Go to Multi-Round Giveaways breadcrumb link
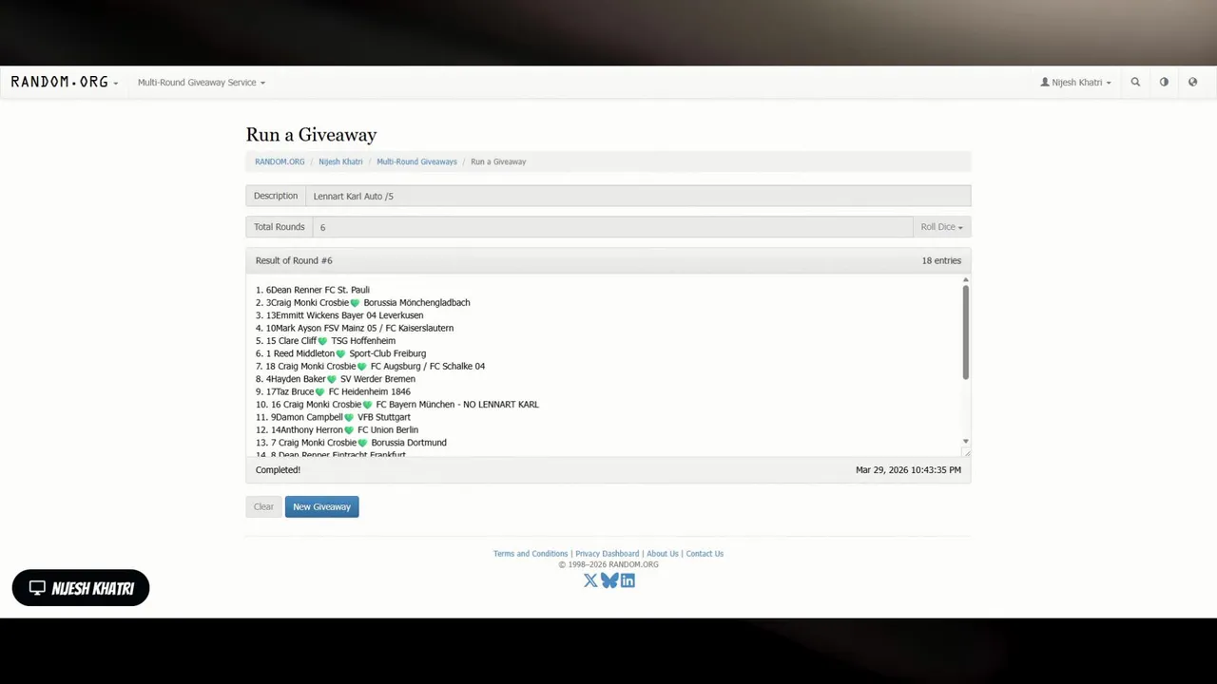Image resolution: width=1217 pixels, height=684 pixels. pos(416,161)
